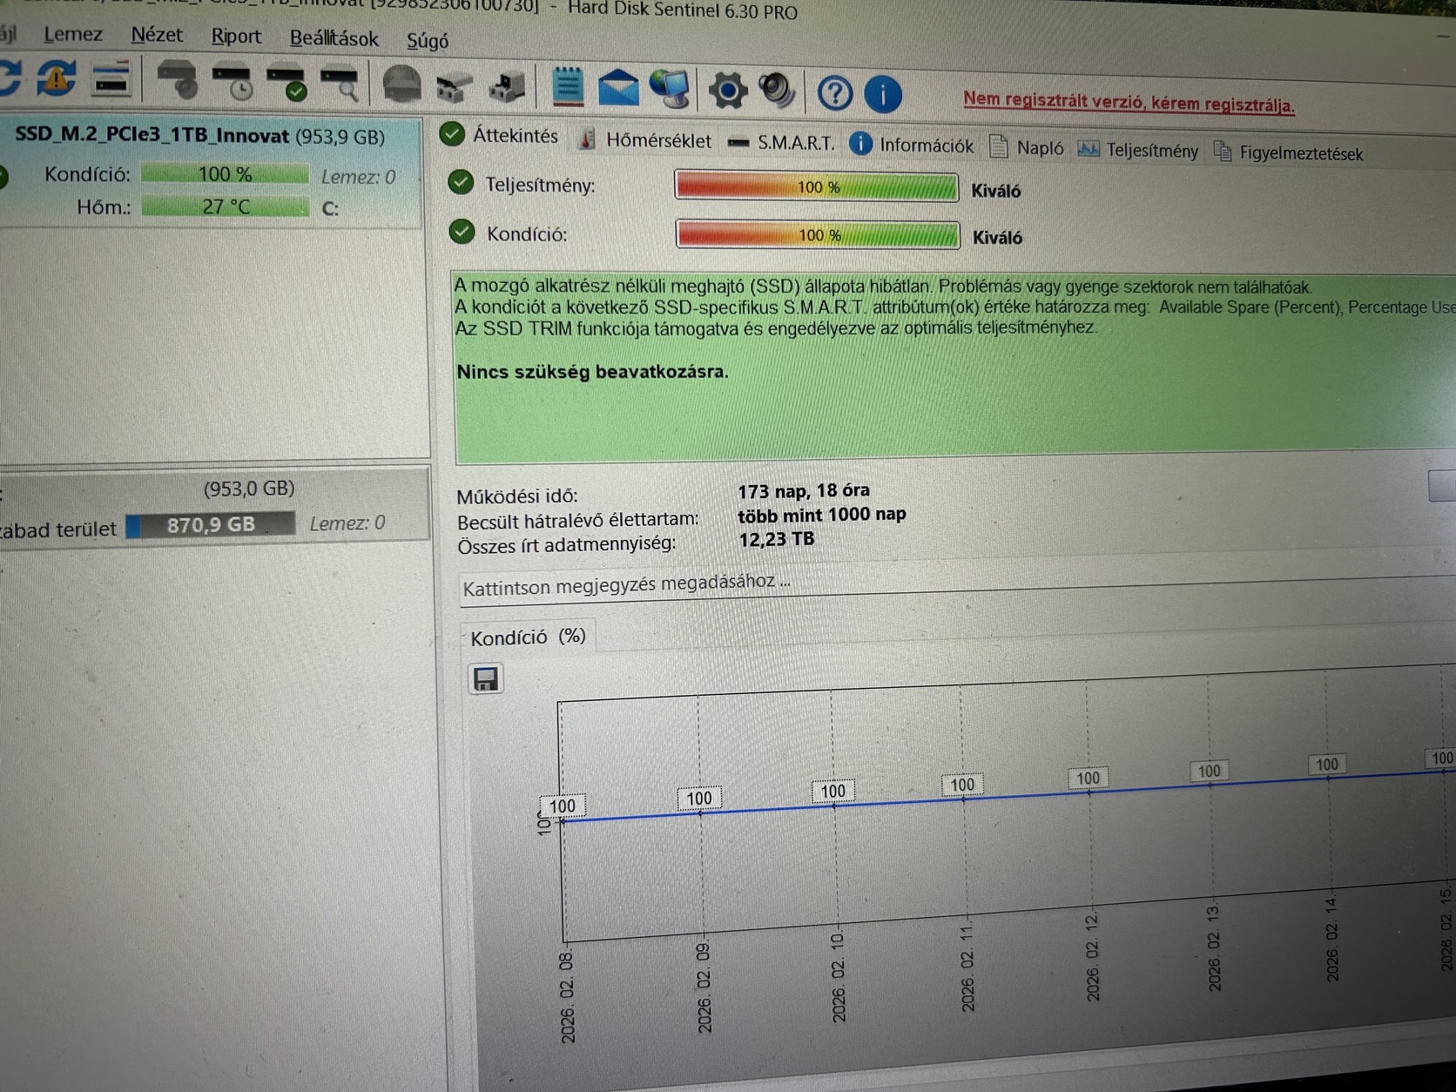Open the Figyelmeztetések tab
The width and height of the screenshot is (1456, 1092).
(x=1288, y=153)
